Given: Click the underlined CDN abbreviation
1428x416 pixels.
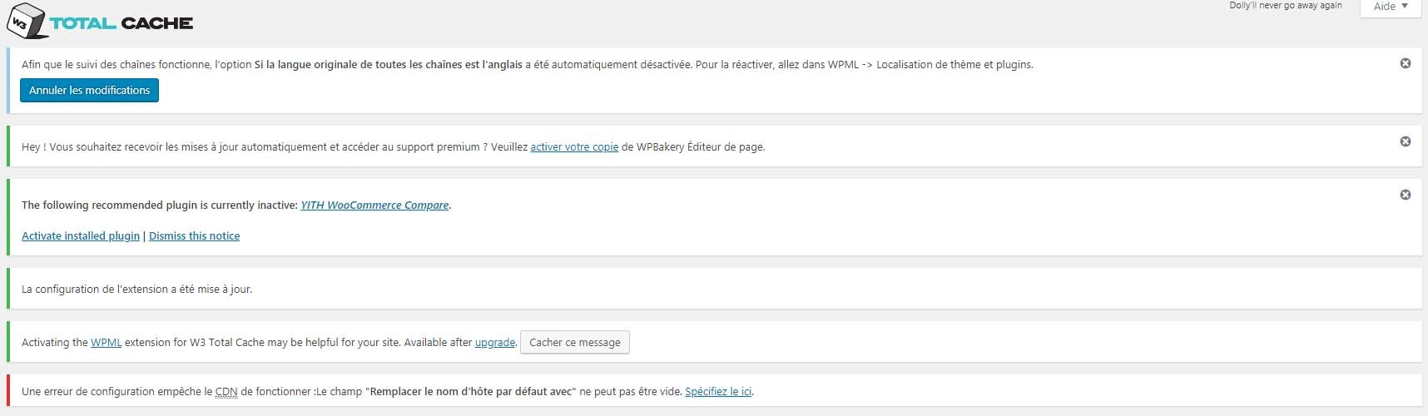Looking at the screenshot, I should (226, 392).
